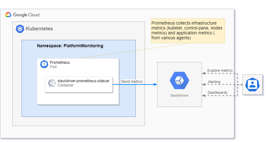Select the Prometheus pod cube icon
The width and height of the screenshot is (266, 142).
point(44,64)
